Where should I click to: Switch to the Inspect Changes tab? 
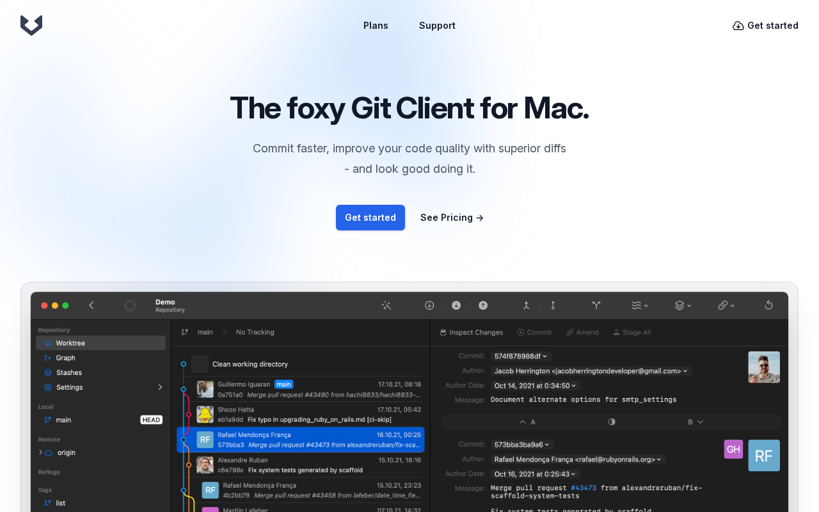coord(471,332)
